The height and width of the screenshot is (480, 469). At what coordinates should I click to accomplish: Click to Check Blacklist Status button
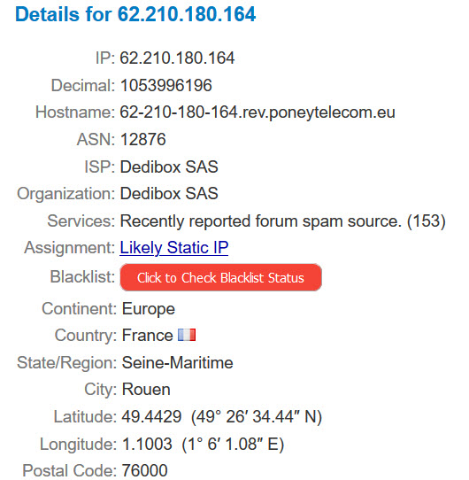point(220,277)
